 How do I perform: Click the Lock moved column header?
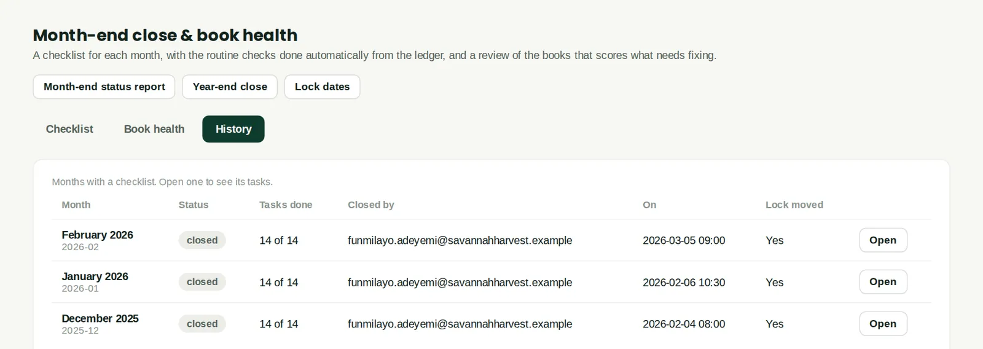(x=794, y=205)
